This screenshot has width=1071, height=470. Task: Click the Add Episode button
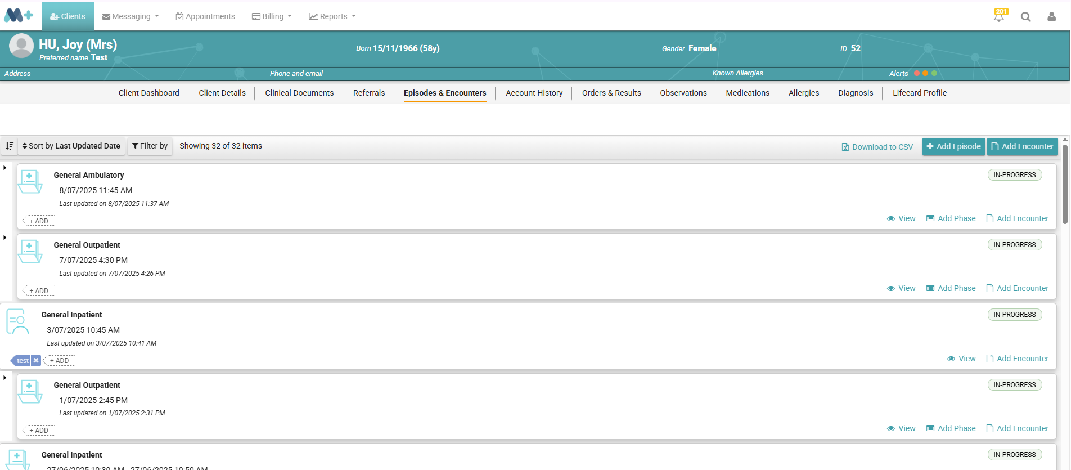[953, 146]
